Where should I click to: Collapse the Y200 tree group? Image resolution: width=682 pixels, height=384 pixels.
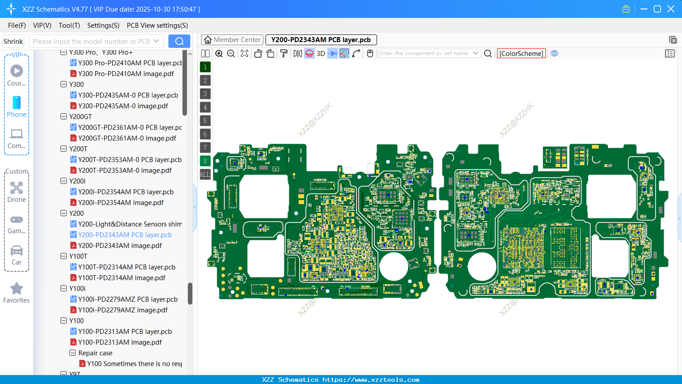tap(63, 213)
